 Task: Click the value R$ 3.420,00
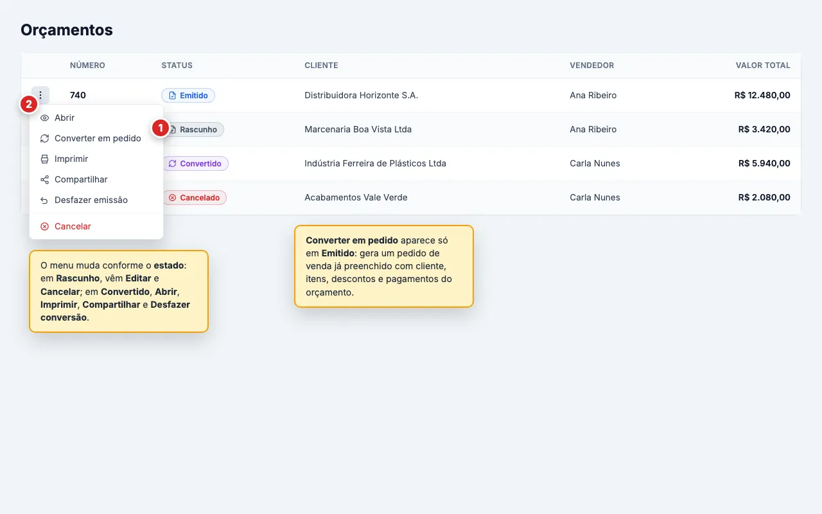[x=764, y=129]
